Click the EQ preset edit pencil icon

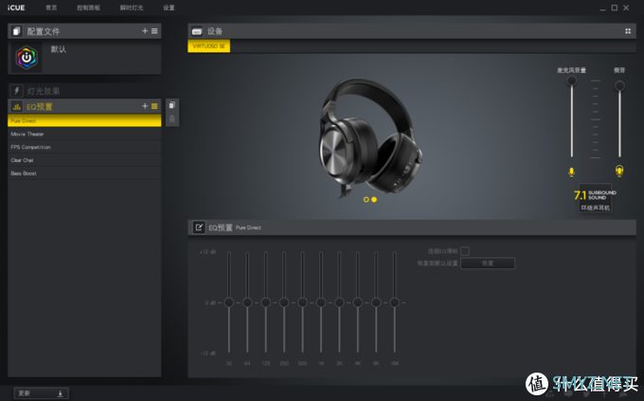click(x=199, y=227)
